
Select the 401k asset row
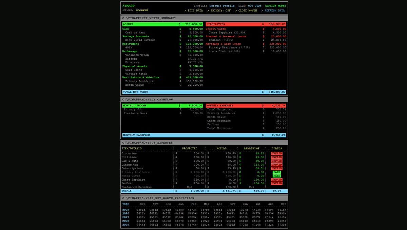coord(162,47)
